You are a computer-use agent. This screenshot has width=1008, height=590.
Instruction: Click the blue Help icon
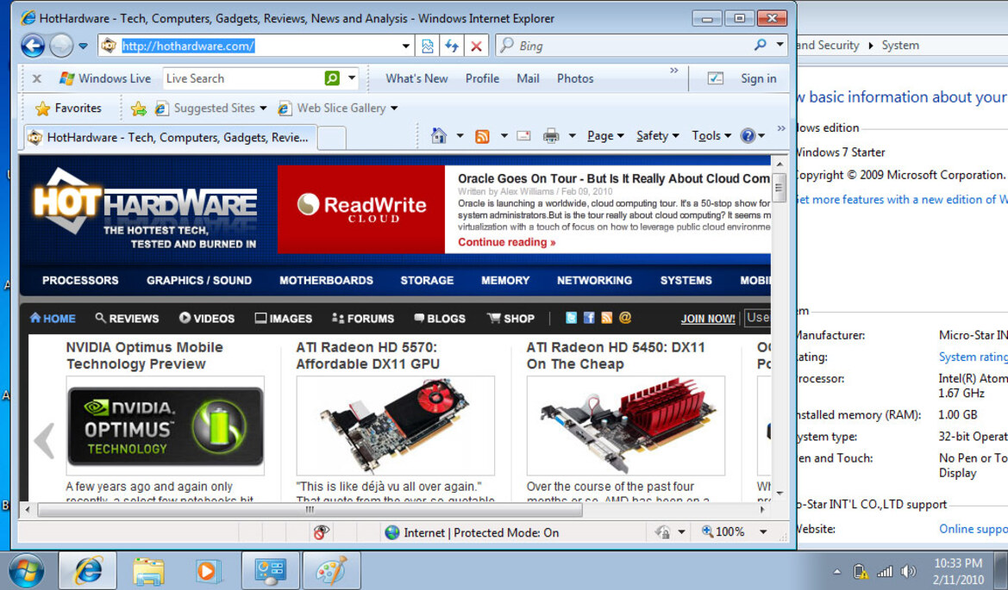(748, 135)
